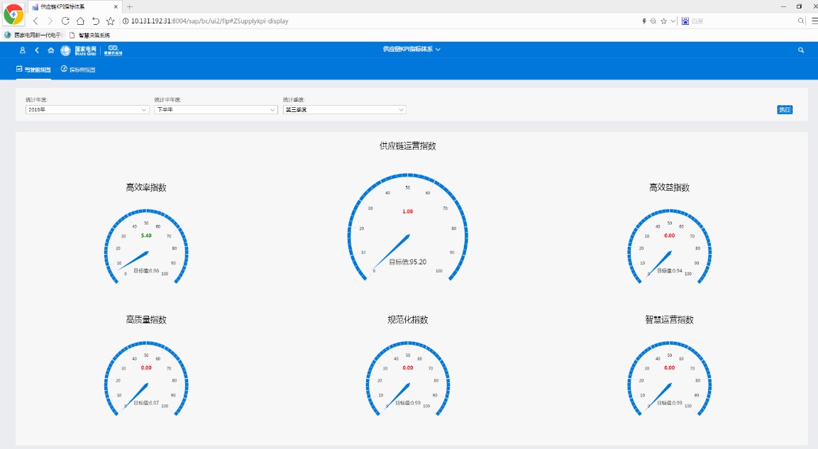This screenshot has height=449, width=818.
Task: Open the browser hamburger menu
Action: tap(813, 21)
